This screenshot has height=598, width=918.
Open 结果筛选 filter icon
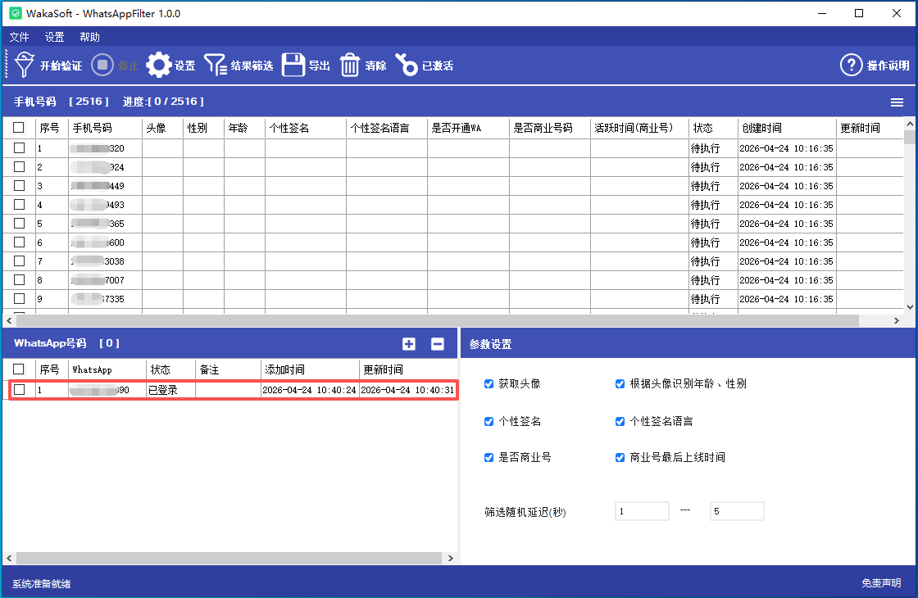click(x=216, y=66)
